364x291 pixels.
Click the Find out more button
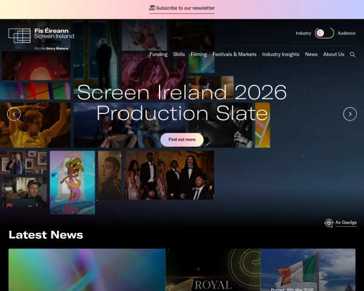click(x=182, y=139)
